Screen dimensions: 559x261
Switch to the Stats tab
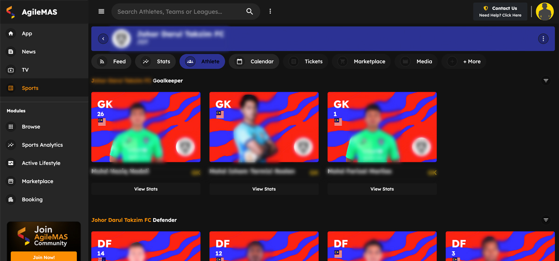[x=157, y=62]
